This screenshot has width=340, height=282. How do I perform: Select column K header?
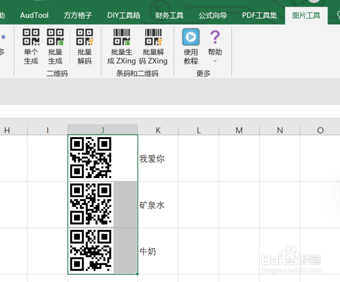(x=158, y=130)
